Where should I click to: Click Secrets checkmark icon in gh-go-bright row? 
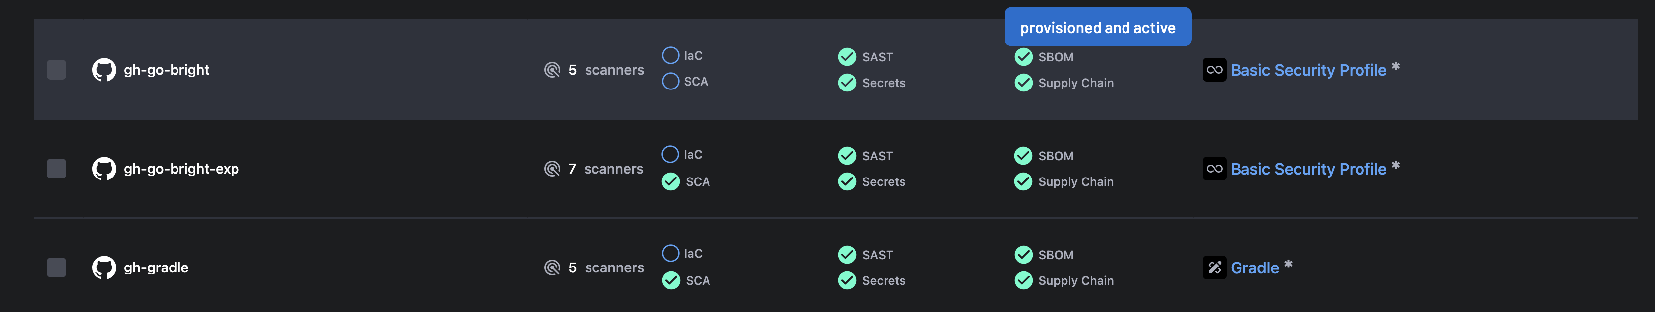pyautogui.click(x=847, y=83)
